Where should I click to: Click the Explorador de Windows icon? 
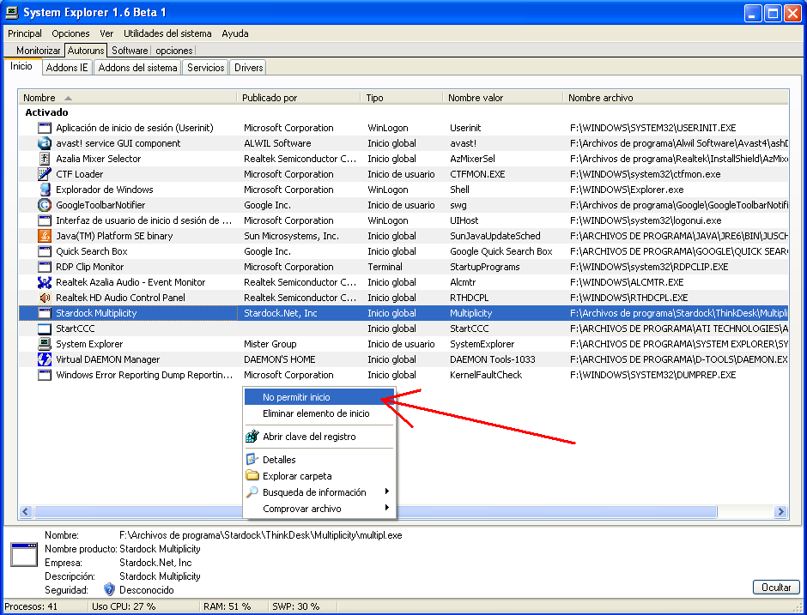[45, 190]
